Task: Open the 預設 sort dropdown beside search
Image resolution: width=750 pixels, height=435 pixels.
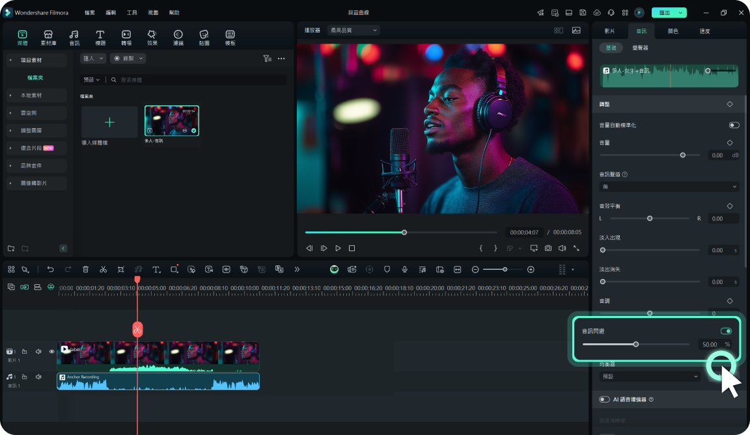Action: [91, 80]
